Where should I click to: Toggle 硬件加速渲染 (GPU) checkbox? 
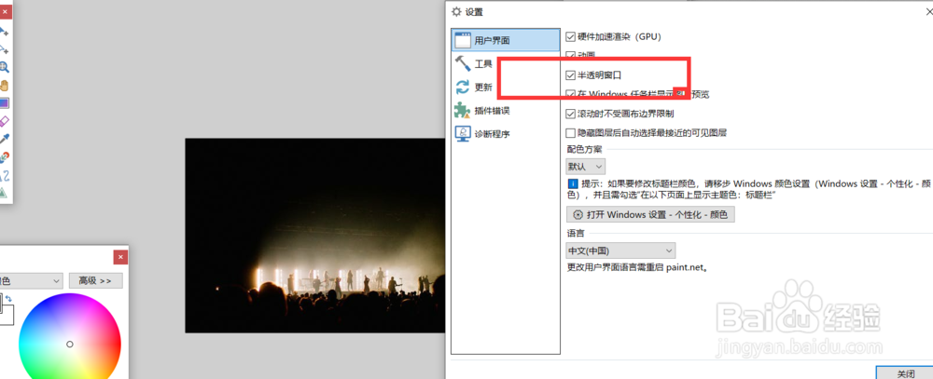[x=571, y=36]
